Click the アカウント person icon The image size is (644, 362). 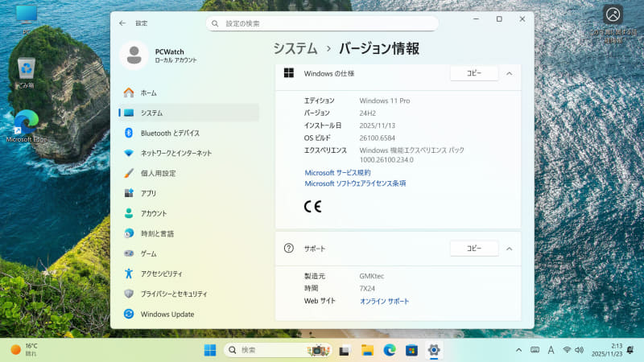coord(129,213)
